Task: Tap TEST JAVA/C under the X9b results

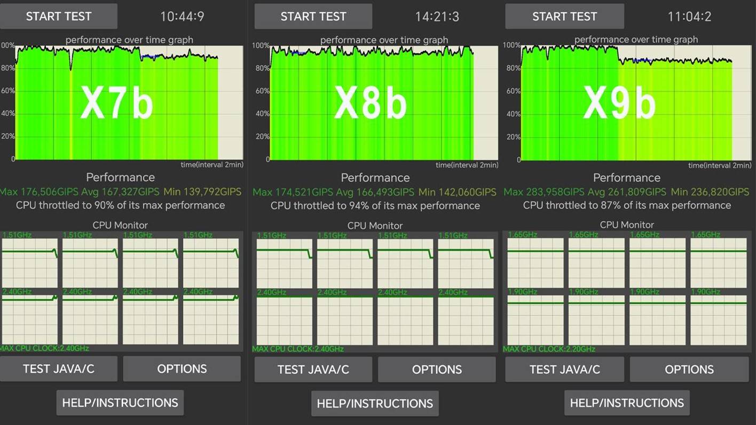Action: tap(564, 370)
